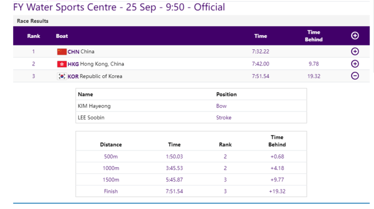Click the Race Results section label

point(32,21)
